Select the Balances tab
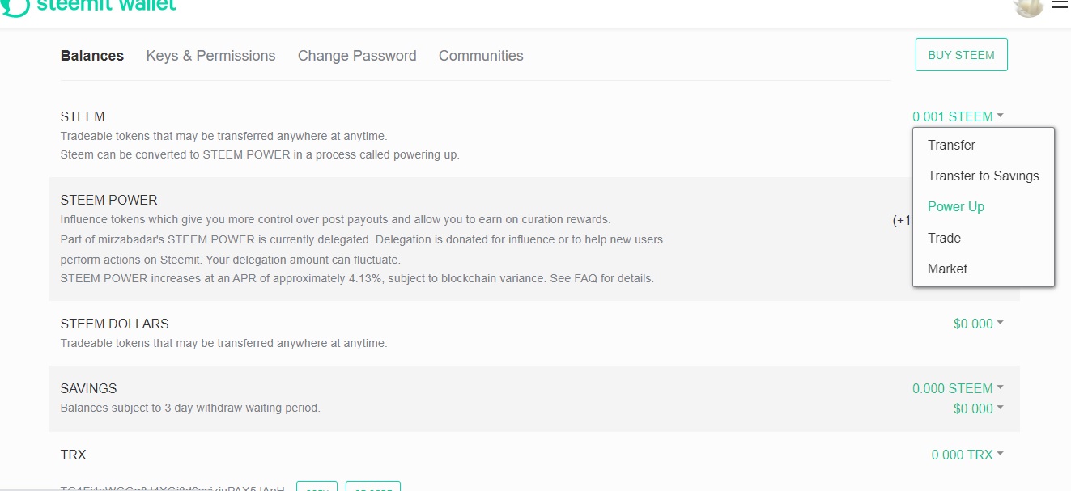Viewport: 1071px width, 491px height. [92, 56]
